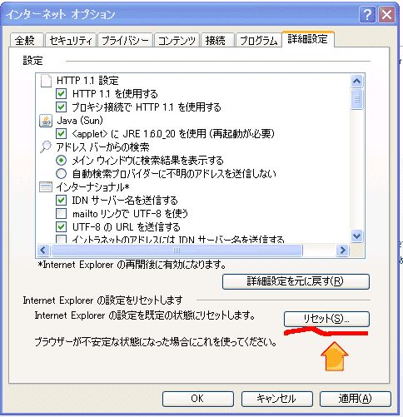The width and height of the screenshot is (403, 417).
Task: Toggle IDN サーバー名を送信する checkbox
Action: [61, 201]
